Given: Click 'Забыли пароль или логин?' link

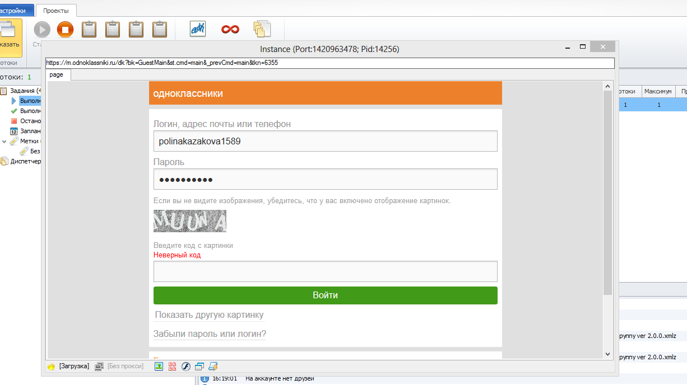Looking at the screenshot, I should (x=210, y=334).
